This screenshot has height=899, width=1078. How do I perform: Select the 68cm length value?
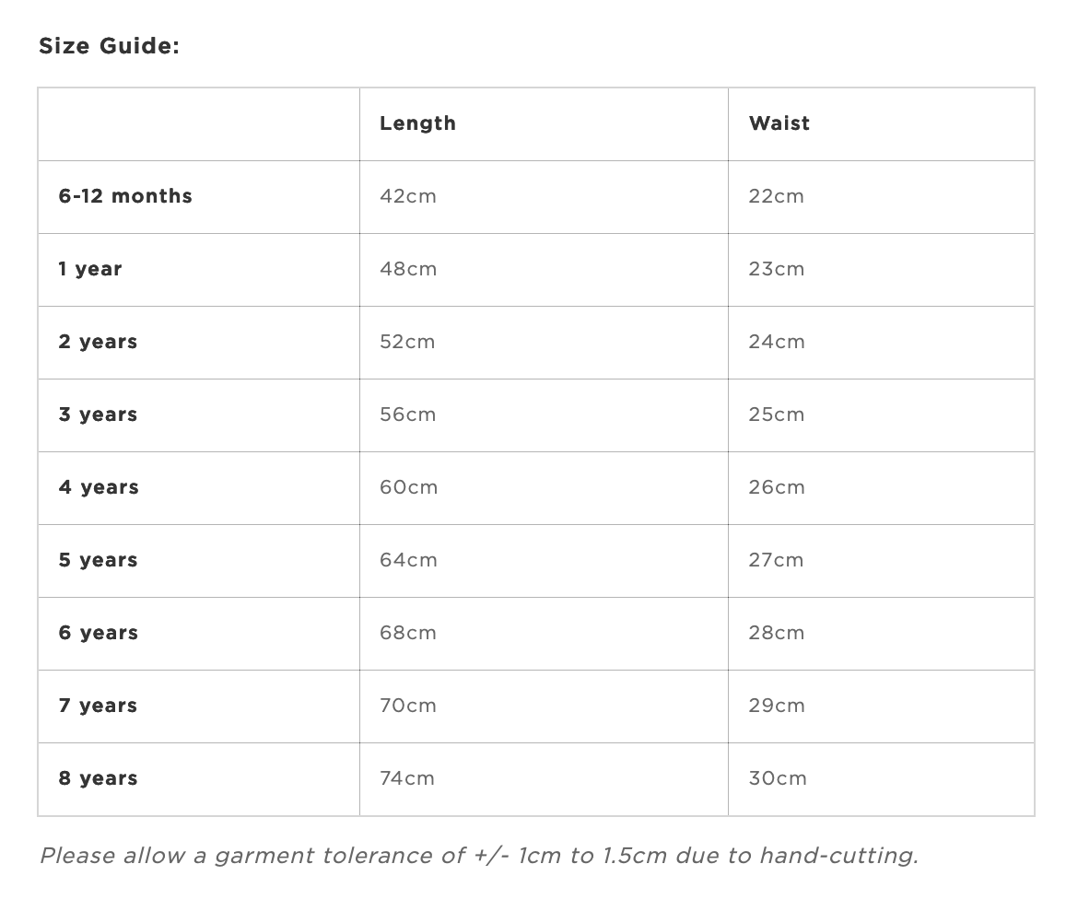[x=407, y=633]
